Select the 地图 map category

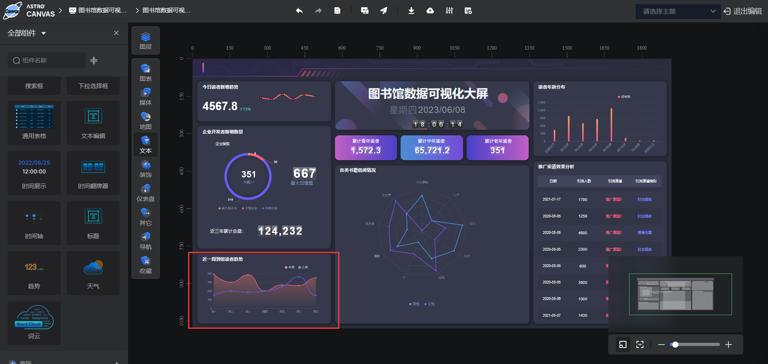[146, 121]
